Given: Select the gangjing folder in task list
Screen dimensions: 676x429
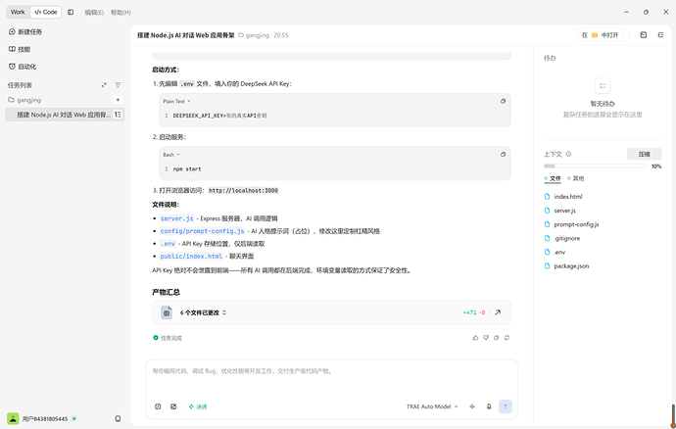Looking at the screenshot, I should (x=24, y=100).
